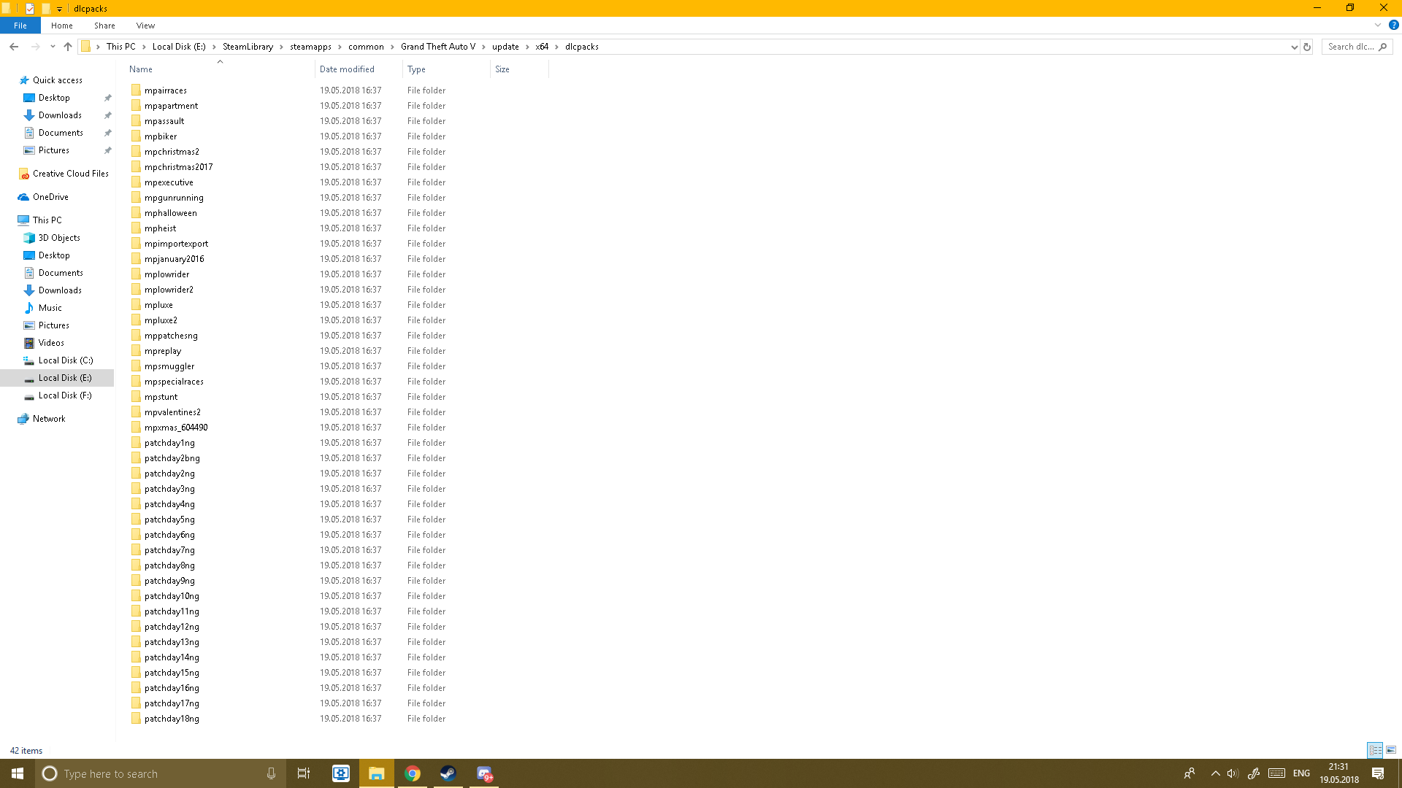
Task: Select the patchday18ng folder
Action: point(172,719)
